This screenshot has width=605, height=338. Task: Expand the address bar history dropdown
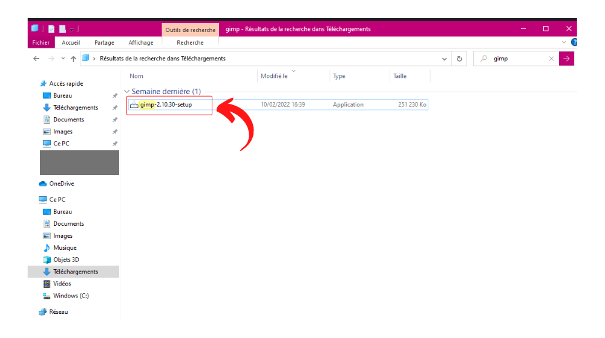point(445,59)
